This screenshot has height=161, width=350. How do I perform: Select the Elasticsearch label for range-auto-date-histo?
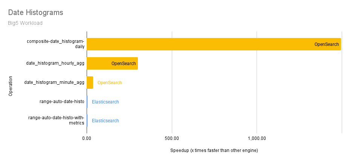click(105, 102)
